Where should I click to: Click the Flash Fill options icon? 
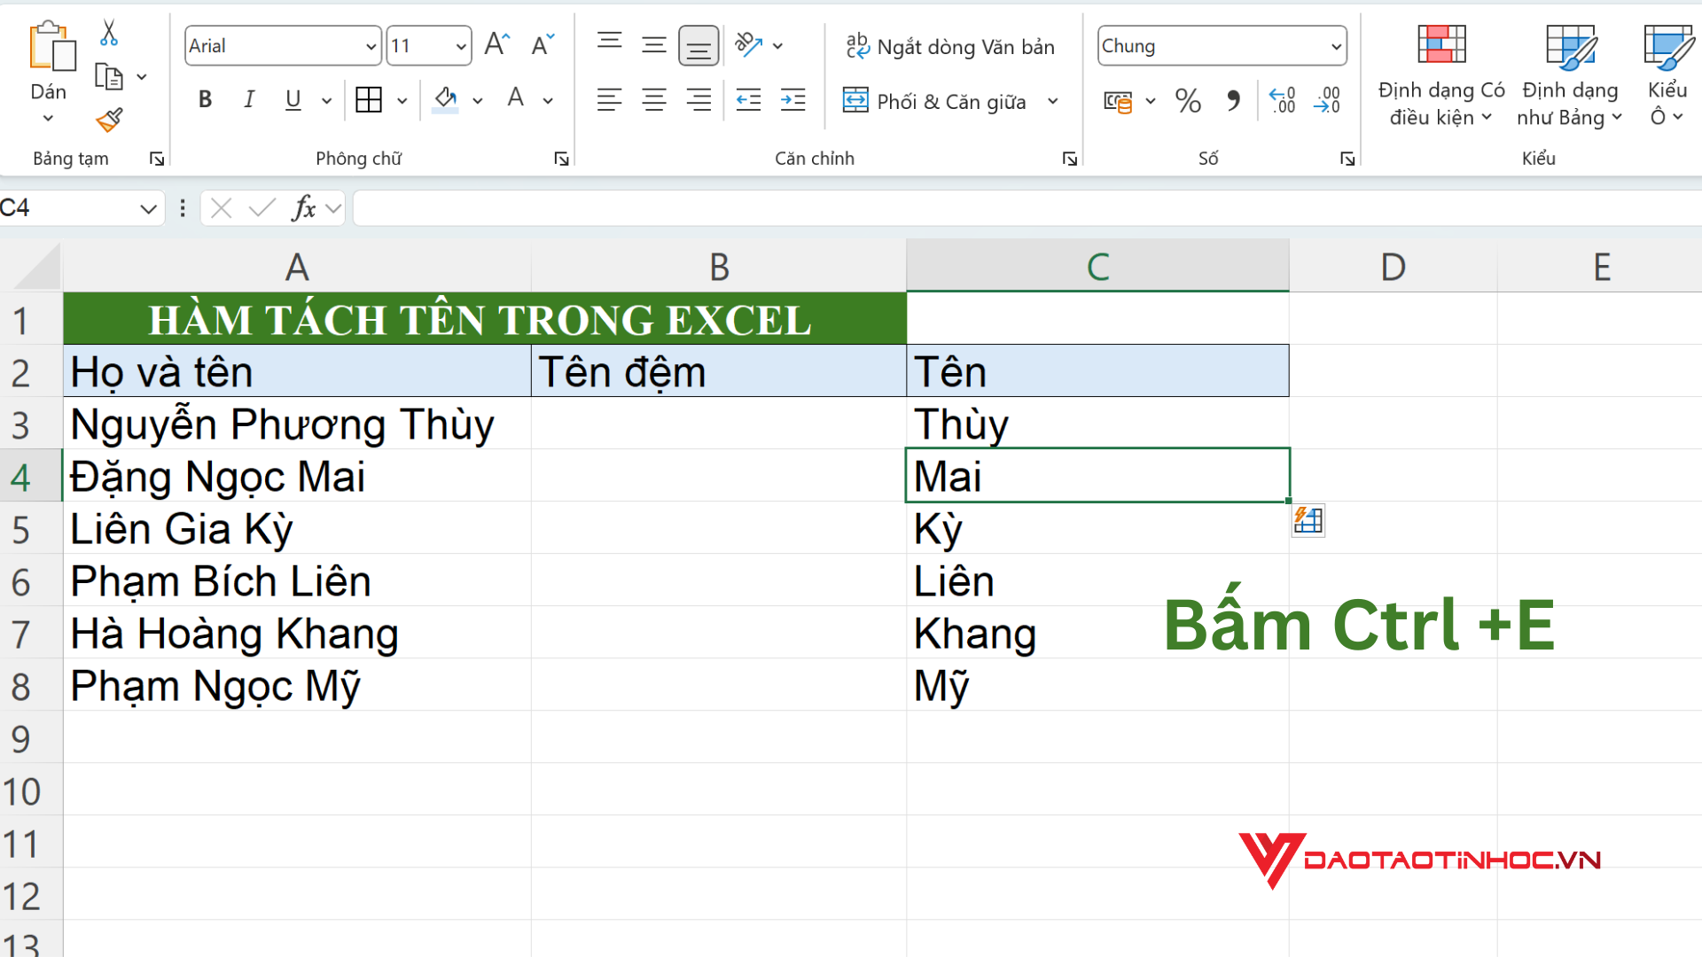click(1308, 520)
